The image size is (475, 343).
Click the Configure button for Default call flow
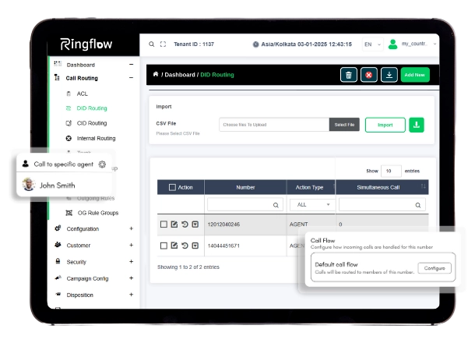point(435,268)
